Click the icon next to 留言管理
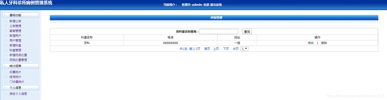Viewport: 387px width, 100px height. pos(6,31)
